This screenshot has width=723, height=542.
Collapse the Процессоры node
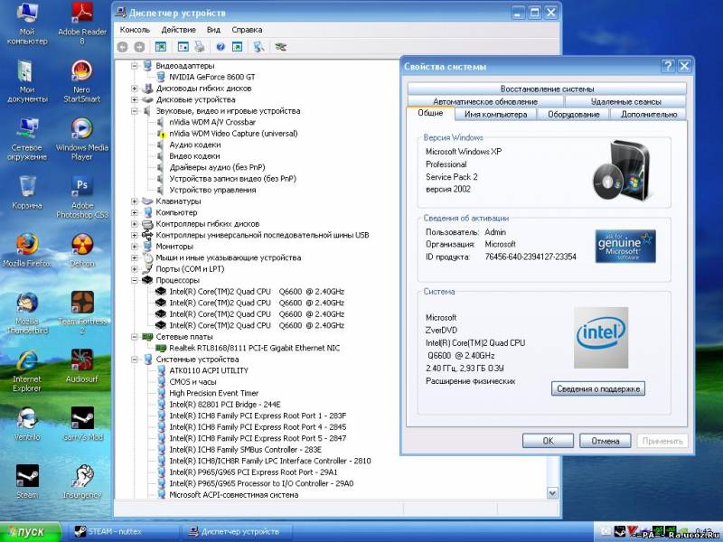[134, 280]
